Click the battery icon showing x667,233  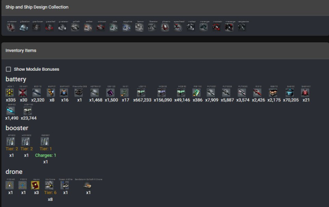tap(141, 93)
